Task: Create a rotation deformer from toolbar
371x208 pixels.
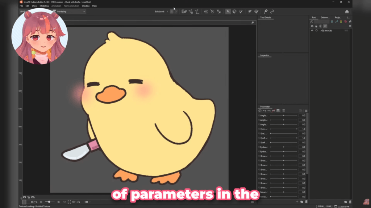Action: [x=212, y=11]
